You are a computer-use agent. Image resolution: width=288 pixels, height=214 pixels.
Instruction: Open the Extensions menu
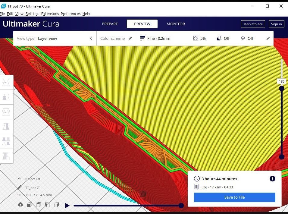pos(50,14)
